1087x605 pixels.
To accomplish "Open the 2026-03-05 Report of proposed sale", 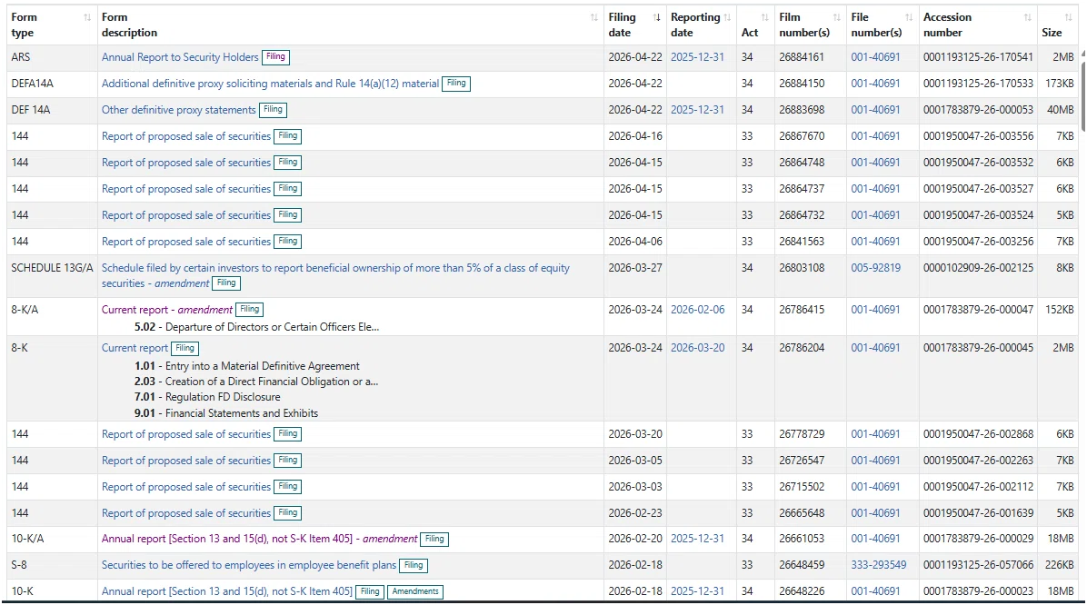I will click(x=185, y=461).
